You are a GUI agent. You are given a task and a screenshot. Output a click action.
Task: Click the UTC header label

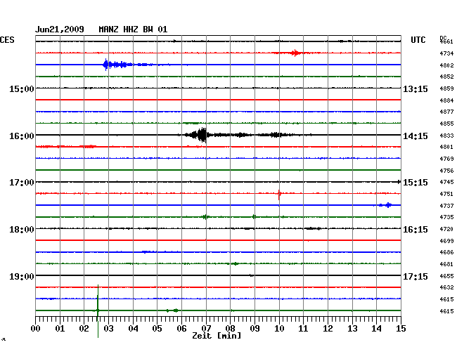(418, 41)
